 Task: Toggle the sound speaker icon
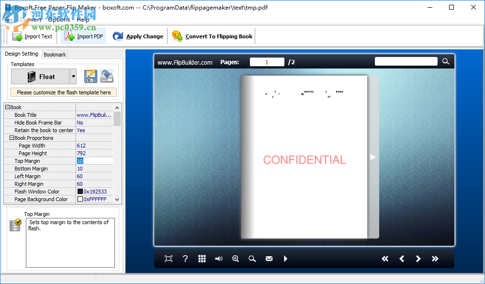coord(219,259)
